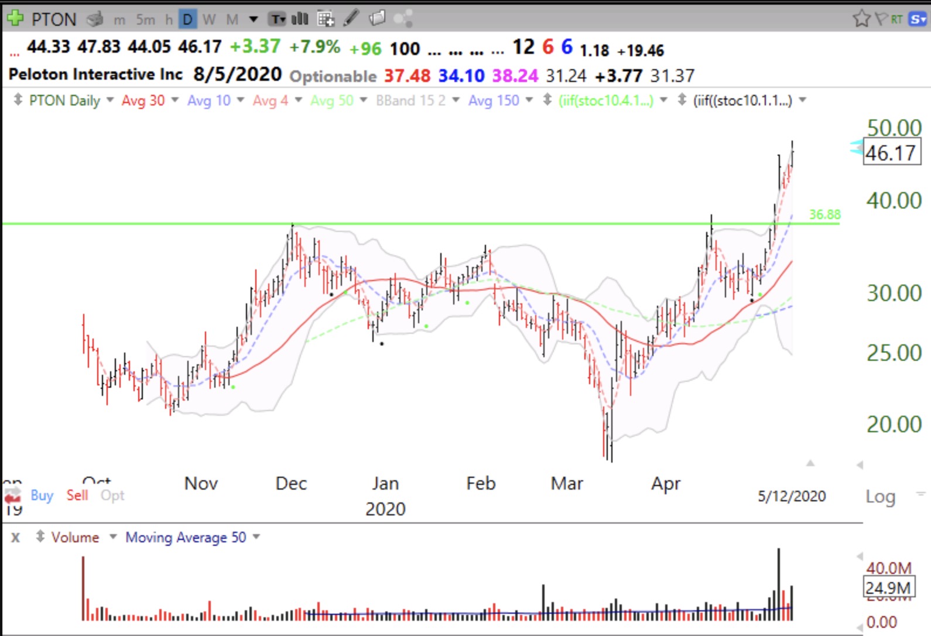Open the Moving Average 50 dropdown
This screenshot has width=931, height=636.
[256, 536]
